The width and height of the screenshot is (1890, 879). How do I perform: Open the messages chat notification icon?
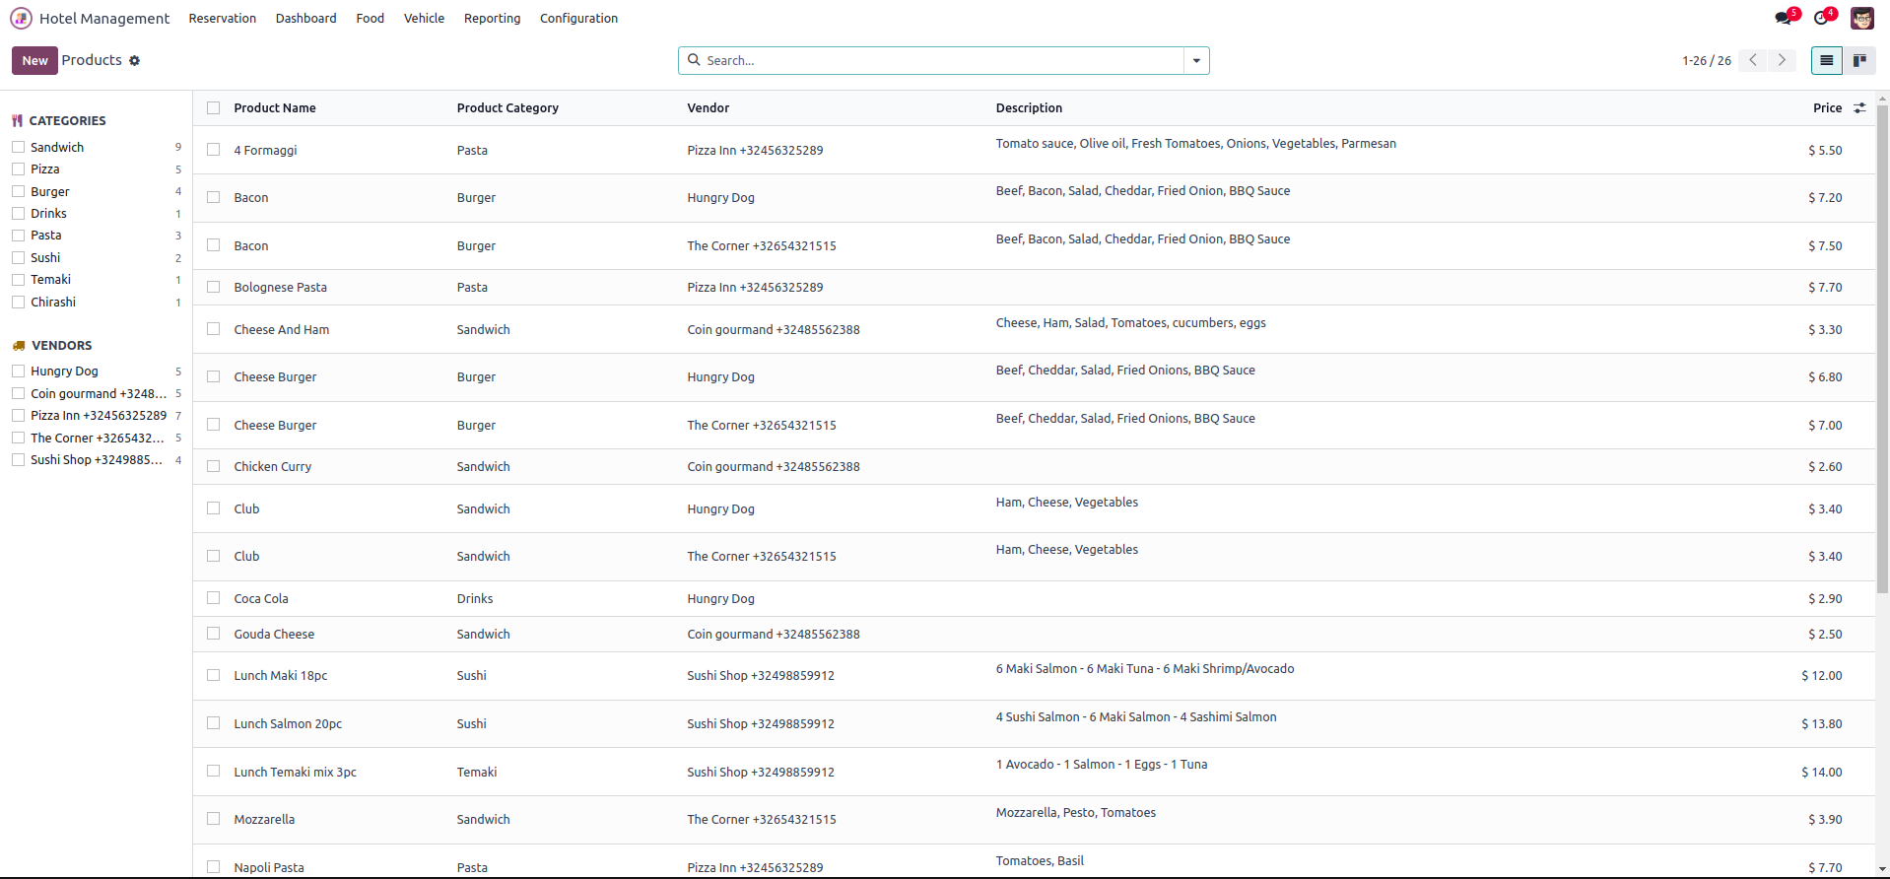point(1784,19)
